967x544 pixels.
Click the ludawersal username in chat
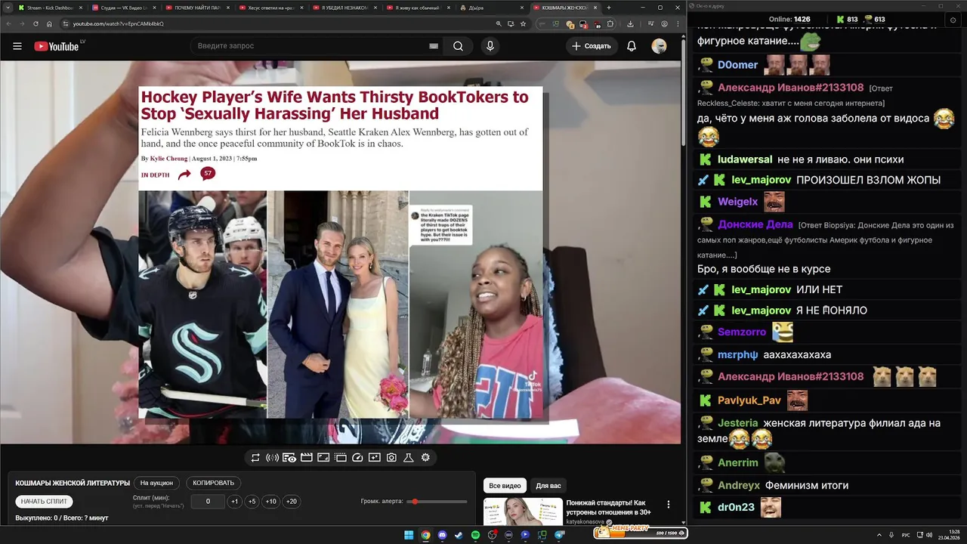point(745,159)
